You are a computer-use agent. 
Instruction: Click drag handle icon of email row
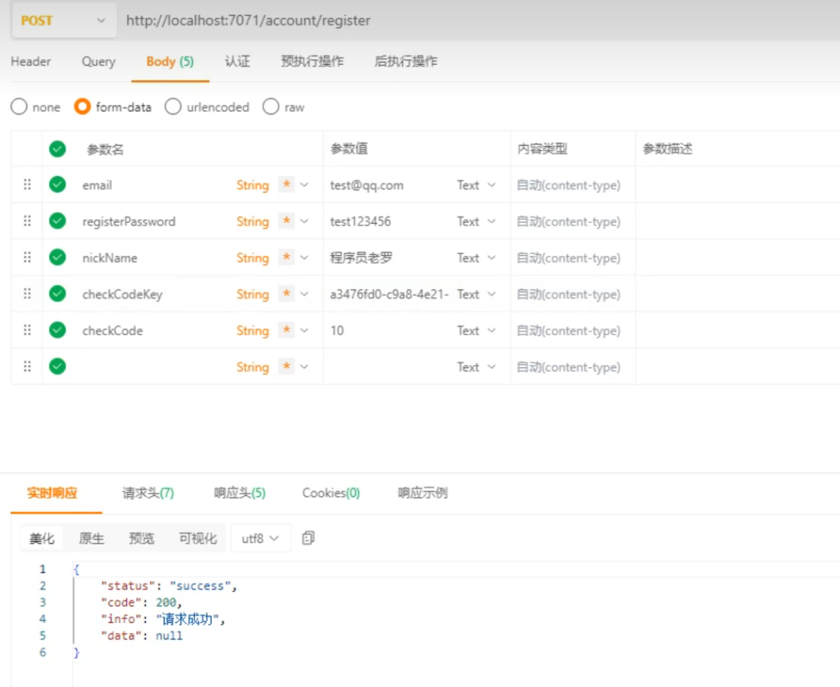coord(27,185)
